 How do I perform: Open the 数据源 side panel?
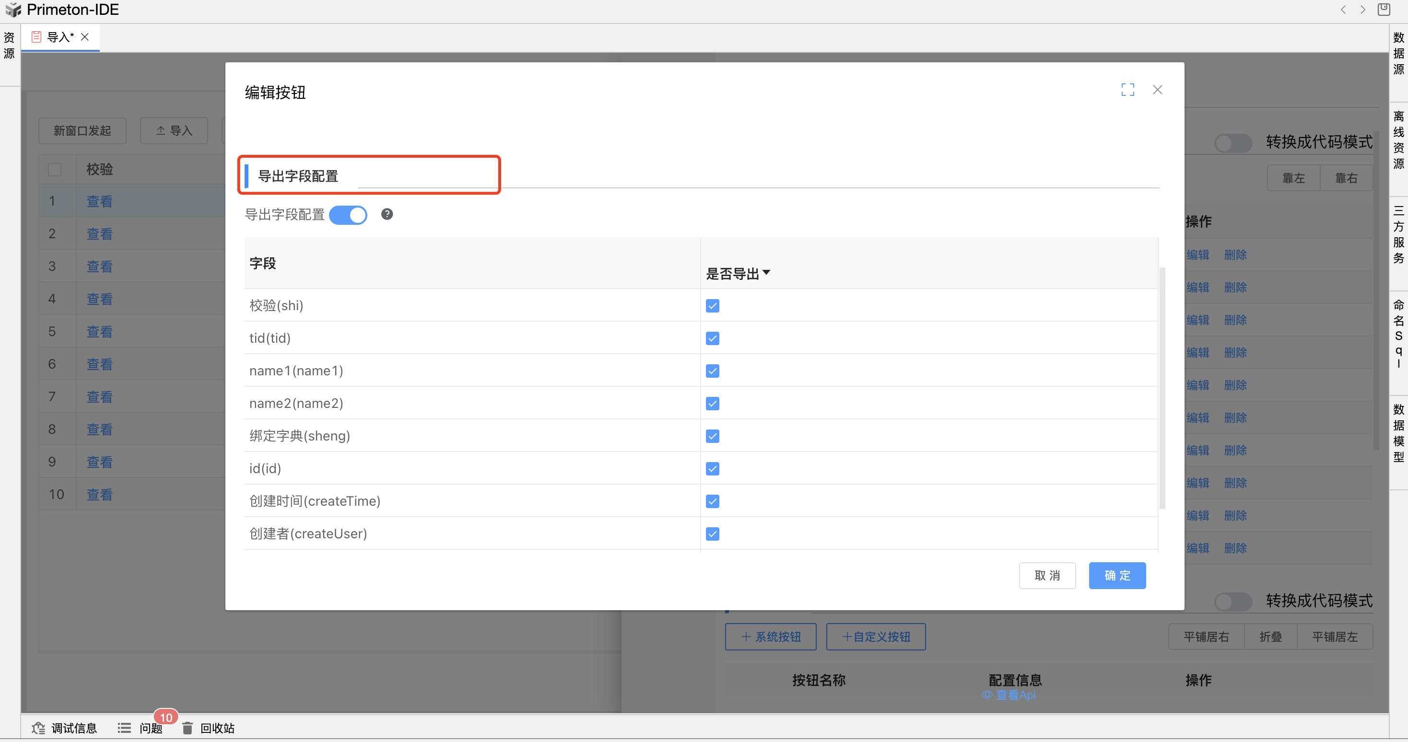point(1398,53)
